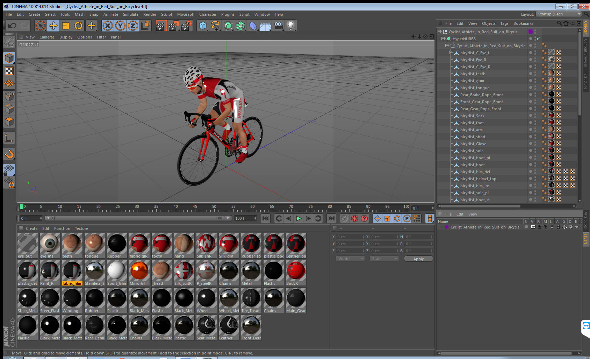The height and width of the screenshot is (359, 590).
Task: Open the Sculpt menu
Action: [167, 14]
